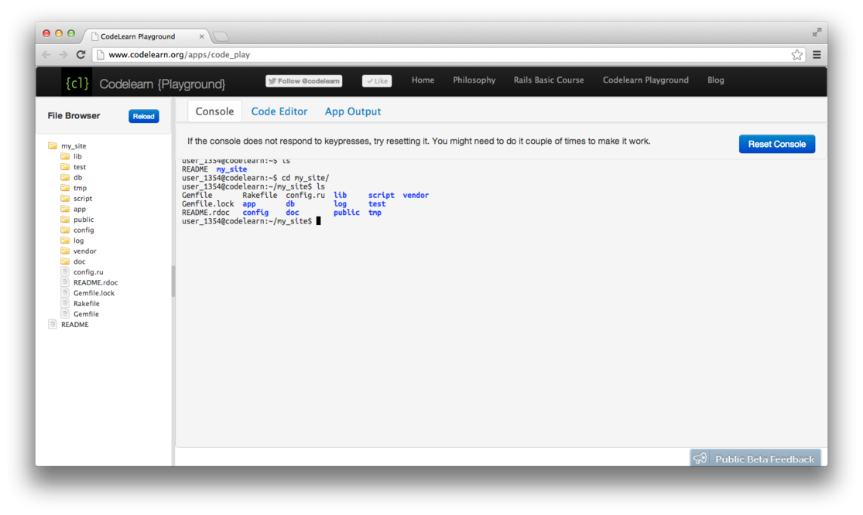Click the terminal prompt cursor line

(x=251, y=221)
